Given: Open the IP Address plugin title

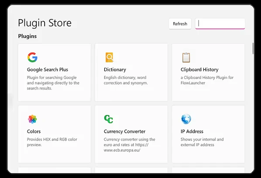Looking at the screenshot, I should click(x=192, y=131).
